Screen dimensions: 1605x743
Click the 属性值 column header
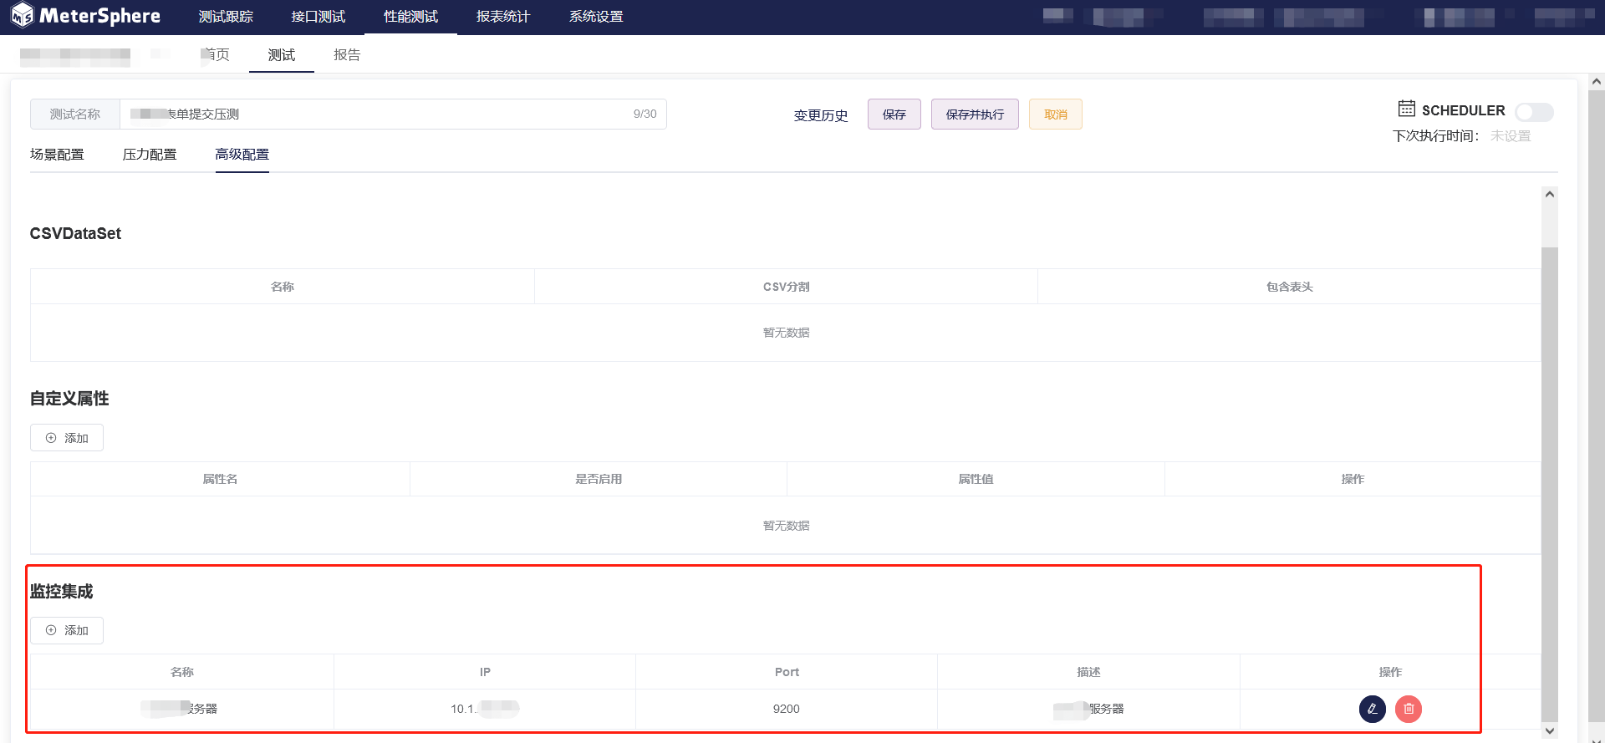pos(976,479)
